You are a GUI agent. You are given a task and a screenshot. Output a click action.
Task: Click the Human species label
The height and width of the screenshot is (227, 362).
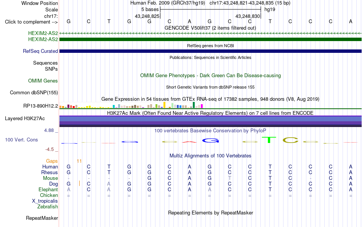(x=50, y=167)
